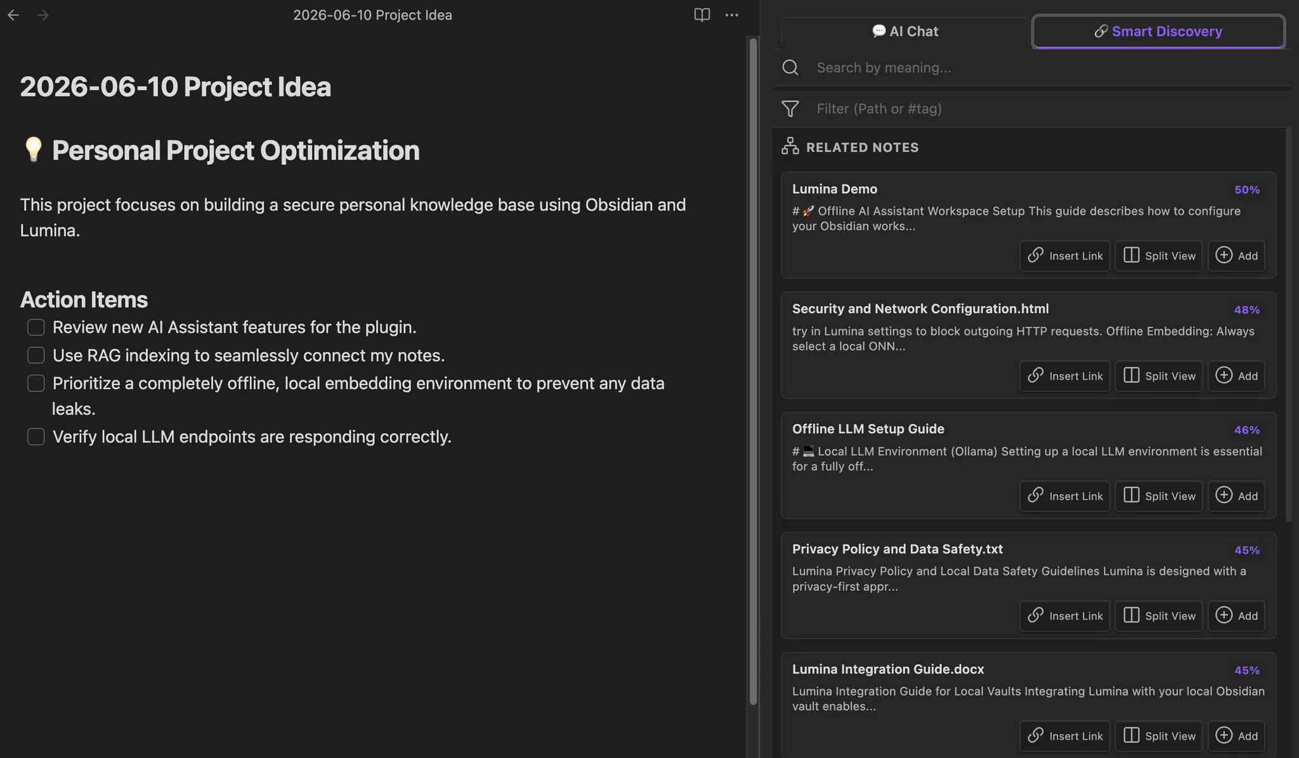This screenshot has width=1299, height=758.
Task: Split view Lumina Integration Guide.docx
Action: coord(1159,736)
